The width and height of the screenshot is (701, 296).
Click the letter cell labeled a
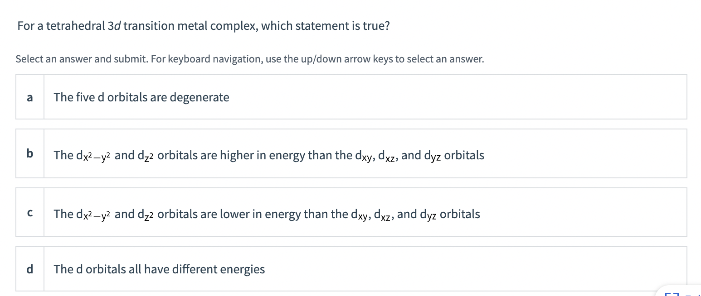coord(29,97)
